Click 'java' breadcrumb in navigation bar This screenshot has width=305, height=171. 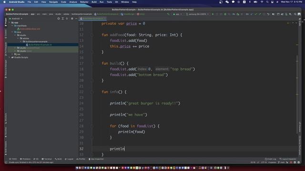coord(51,14)
